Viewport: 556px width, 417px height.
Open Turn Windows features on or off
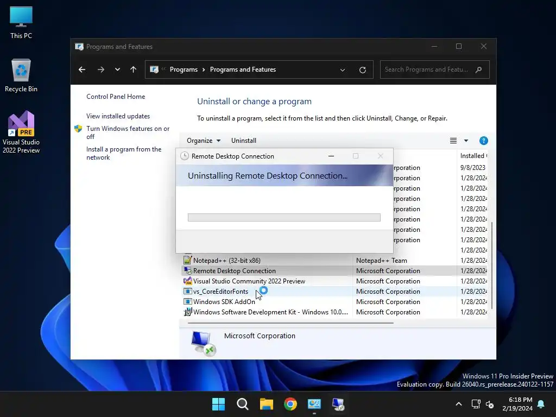pyautogui.click(x=128, y=132)
